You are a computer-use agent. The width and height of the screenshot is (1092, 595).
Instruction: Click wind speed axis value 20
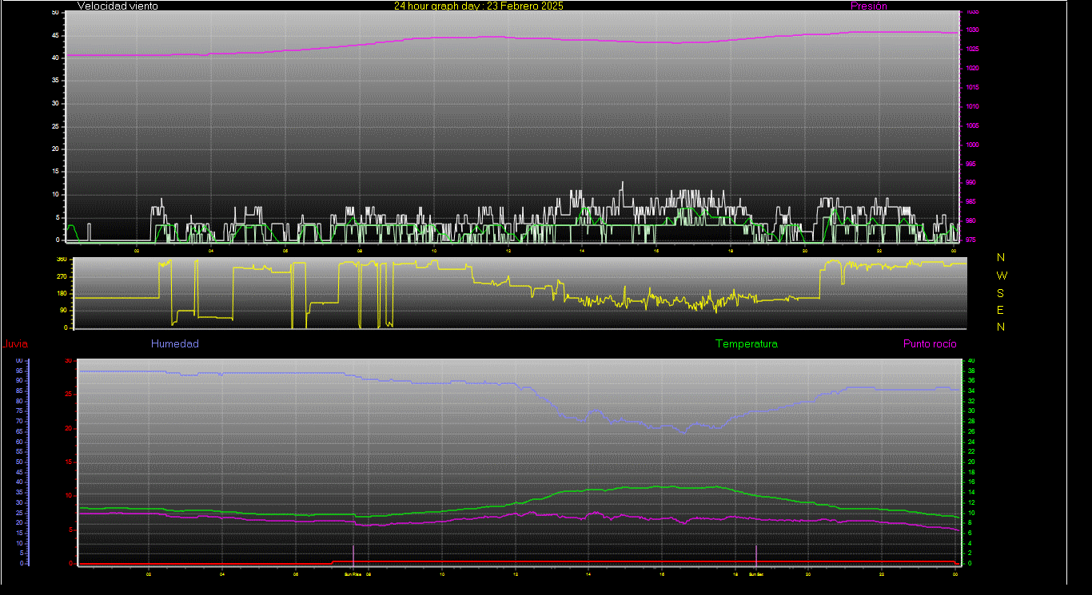tap(55, 149)
